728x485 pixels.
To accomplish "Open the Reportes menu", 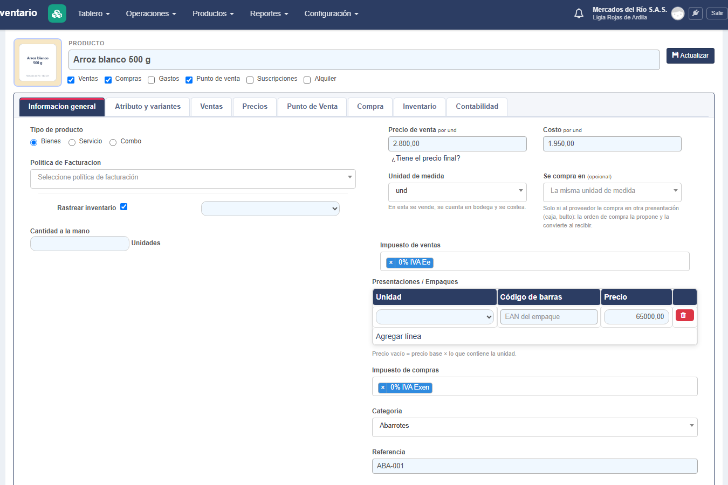I will coord(269,13).
